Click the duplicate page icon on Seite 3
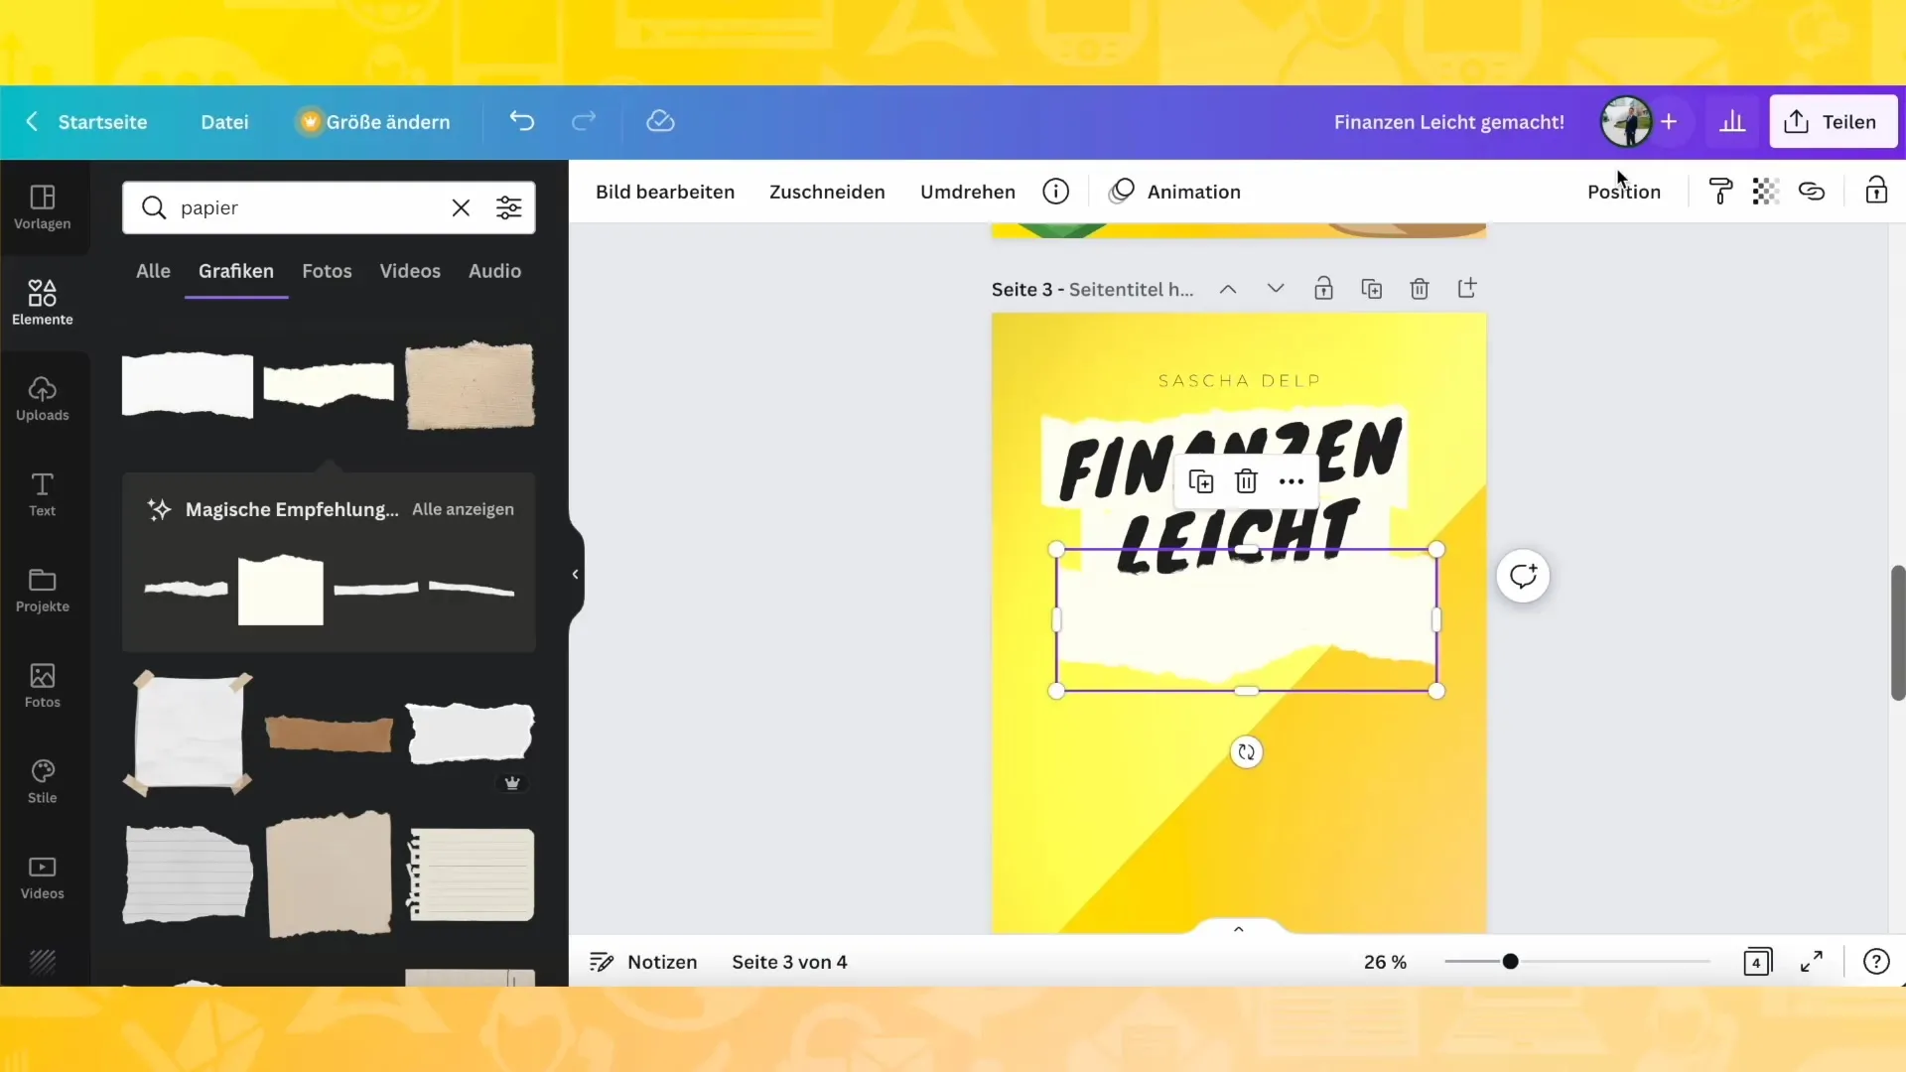 (1372, 289)
